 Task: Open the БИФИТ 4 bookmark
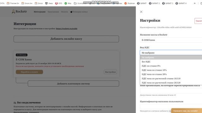(x=181, y=3)
